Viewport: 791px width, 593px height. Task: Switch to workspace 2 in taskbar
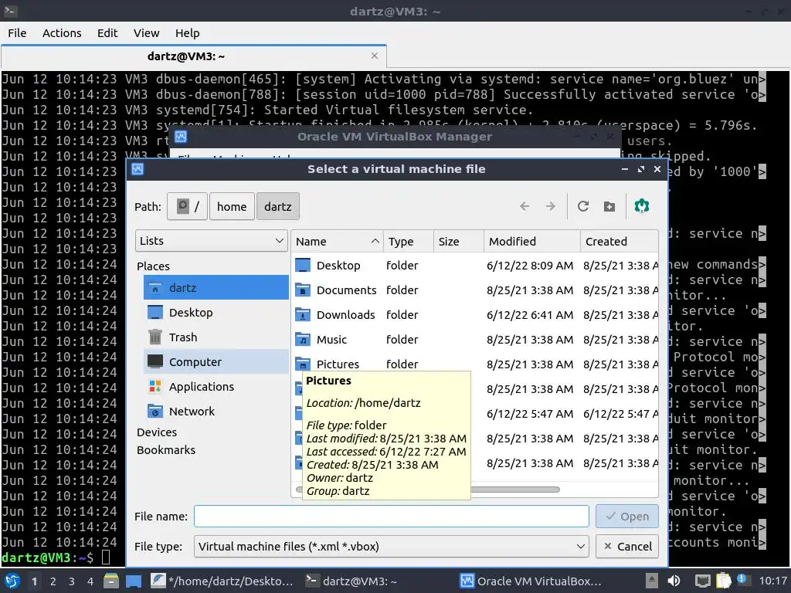pyautogui.click(x=53, y=581)
